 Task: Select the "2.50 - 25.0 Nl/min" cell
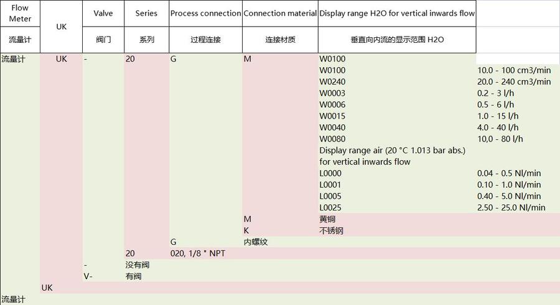(x=511, y=207)
